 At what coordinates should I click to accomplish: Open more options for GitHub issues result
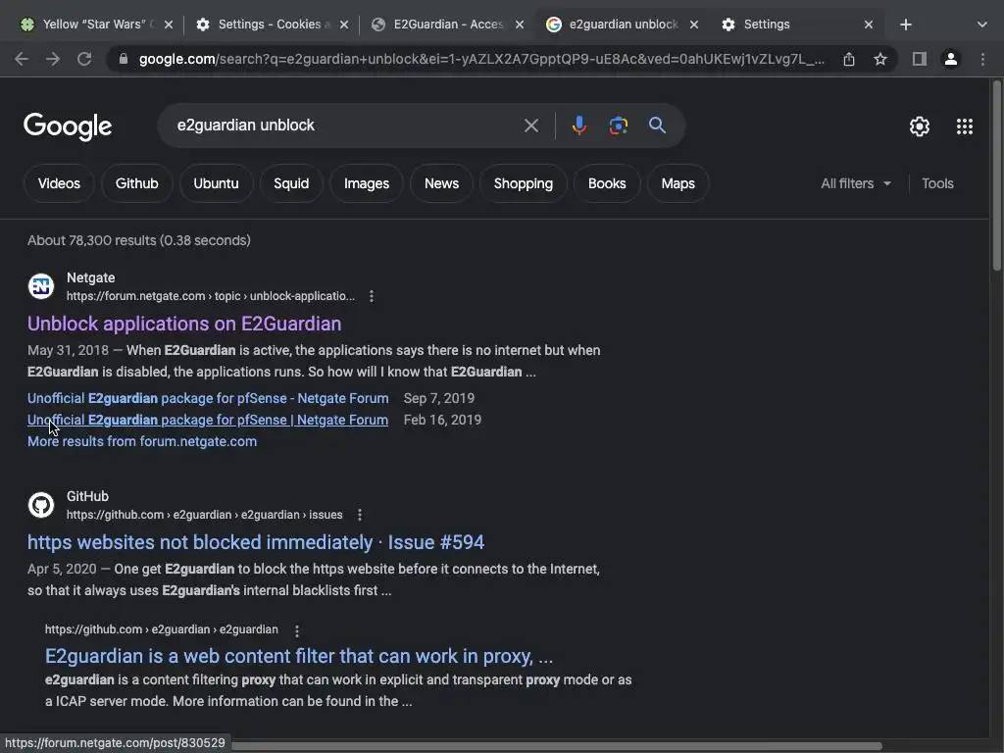[360, 514]
